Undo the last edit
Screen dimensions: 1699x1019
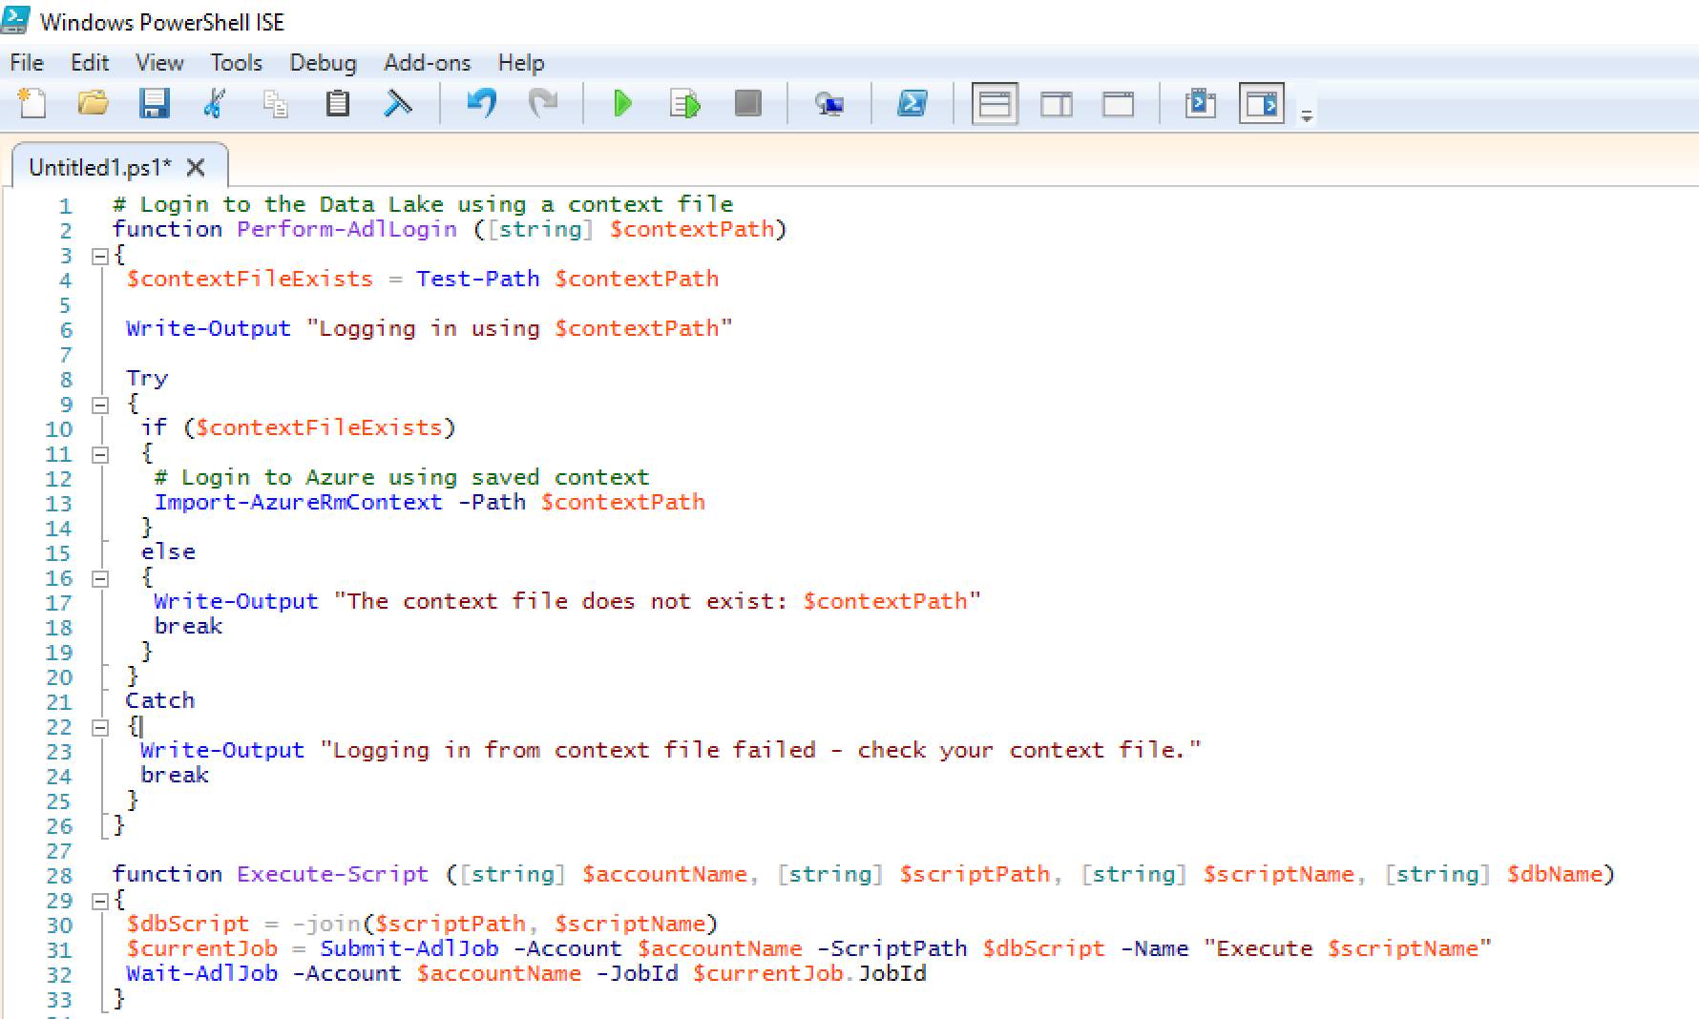point(482,103)
